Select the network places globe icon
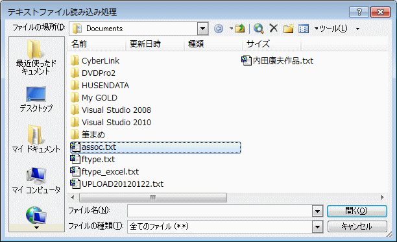The image size is (397, 242). (36, 215)
